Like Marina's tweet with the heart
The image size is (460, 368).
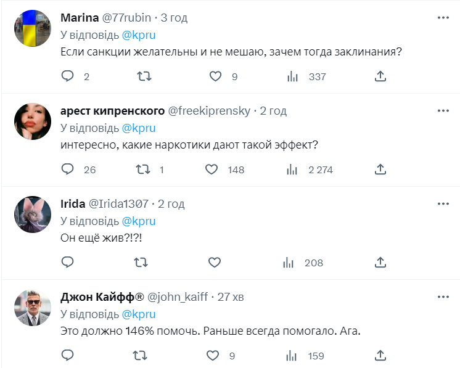click(215, 76)
